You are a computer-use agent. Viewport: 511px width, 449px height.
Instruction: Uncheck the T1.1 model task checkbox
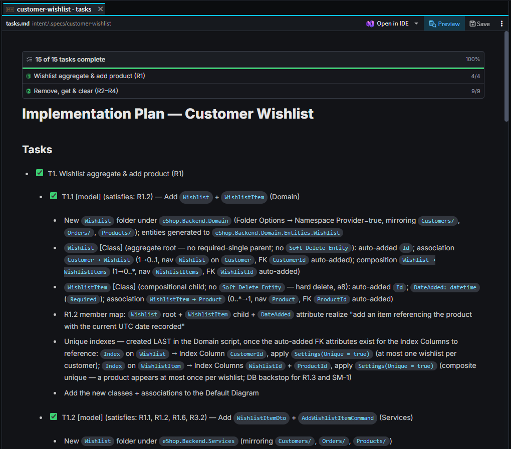pos(54,196)
